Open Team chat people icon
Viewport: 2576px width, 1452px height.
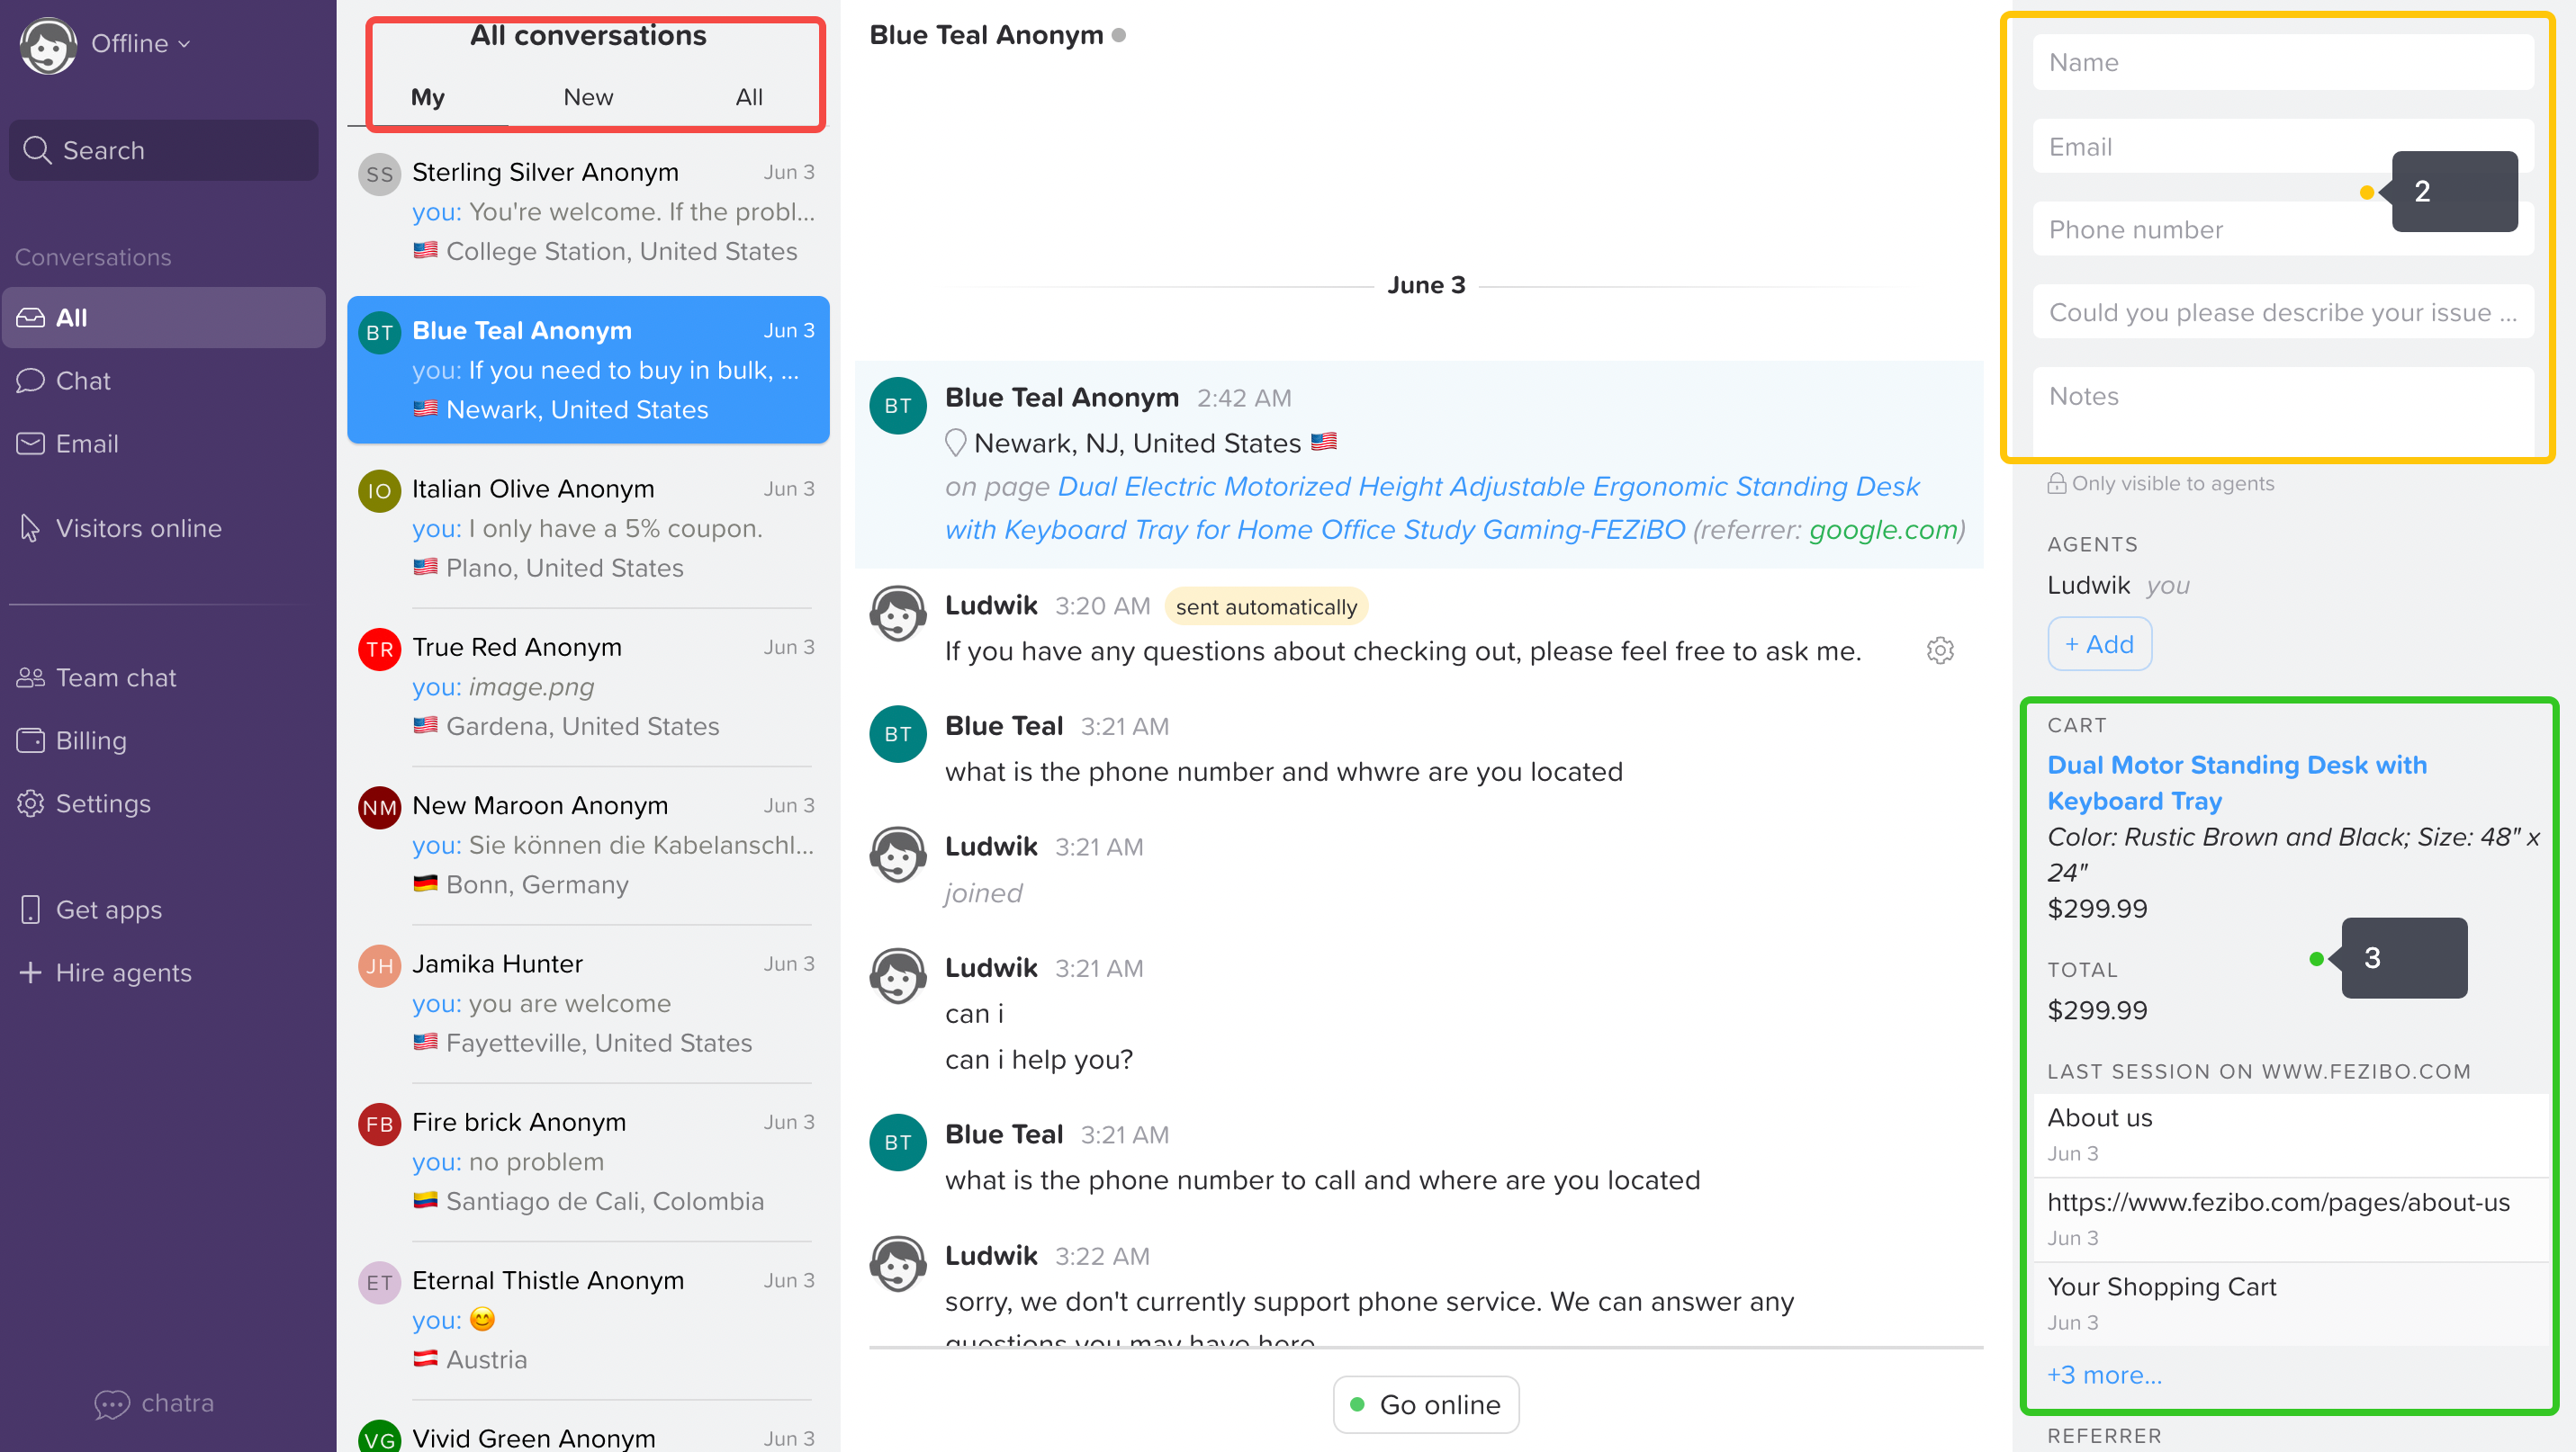(30, 677)
